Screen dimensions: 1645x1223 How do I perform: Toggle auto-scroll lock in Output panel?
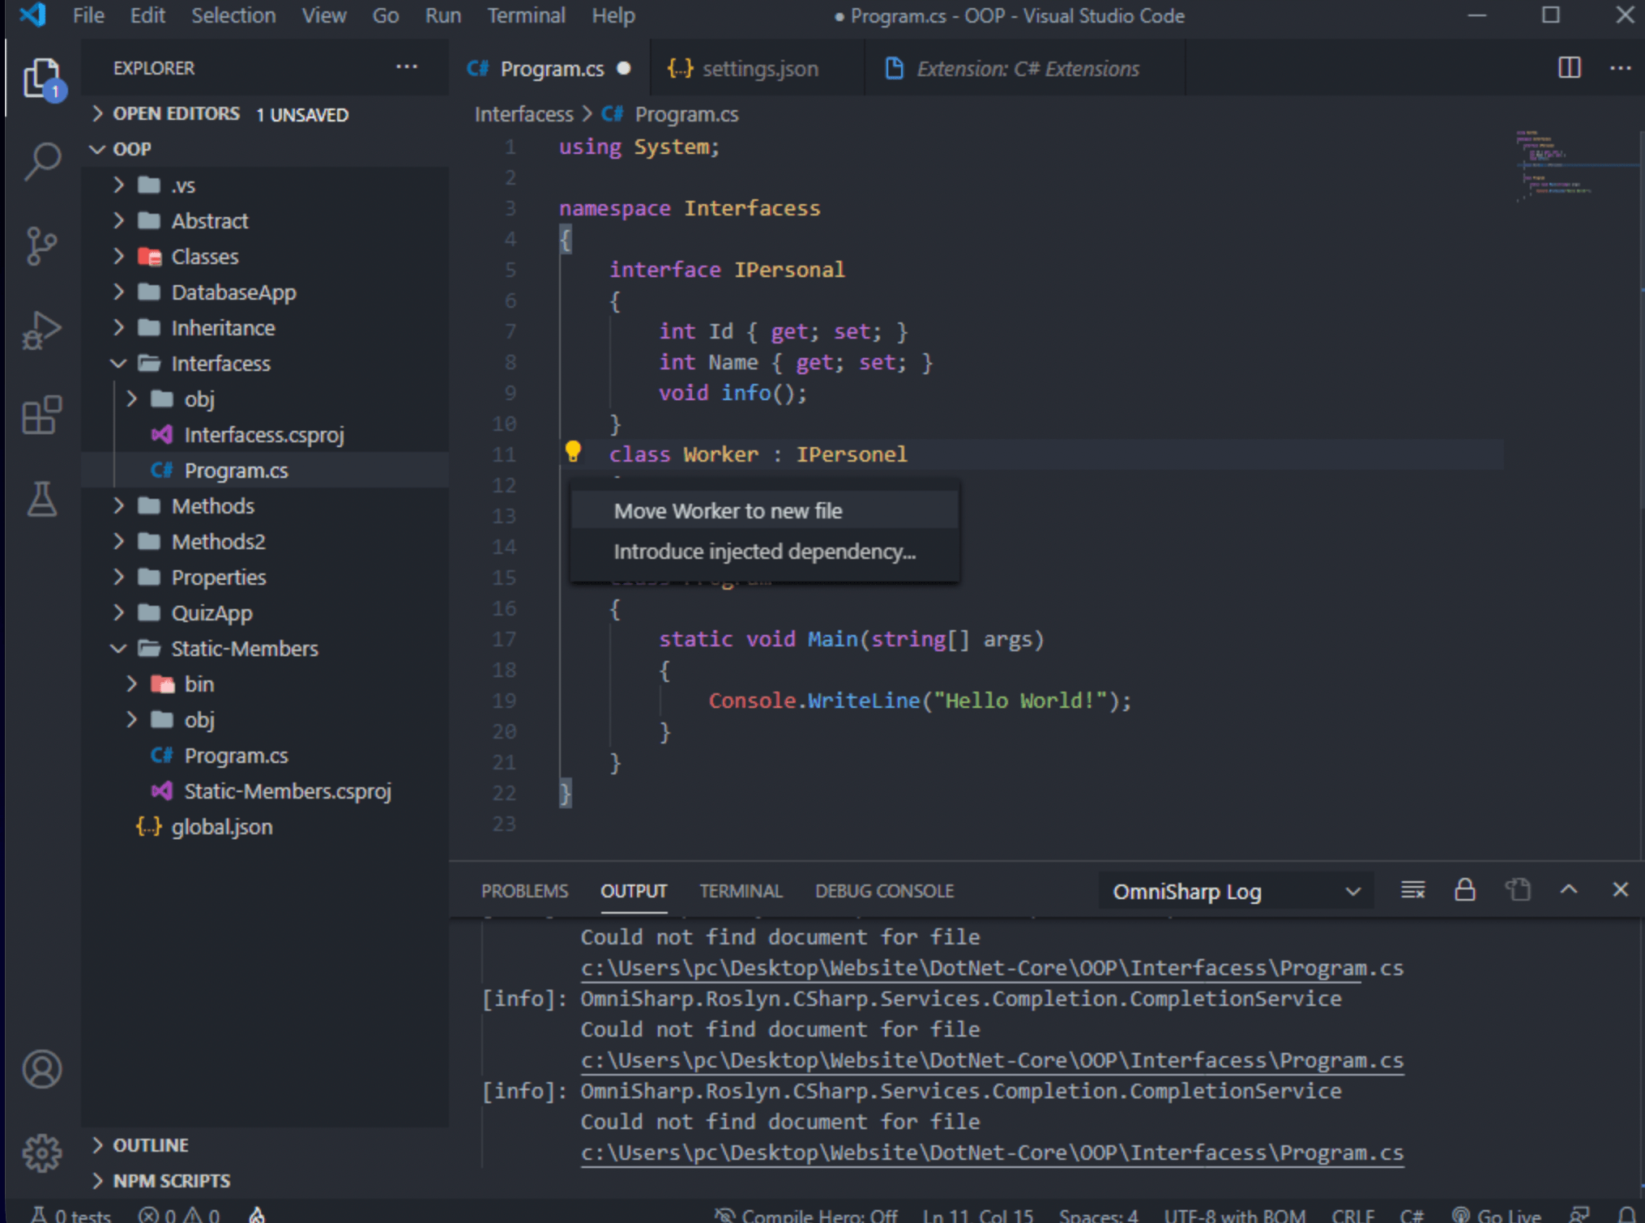[x=1465, y=889]
